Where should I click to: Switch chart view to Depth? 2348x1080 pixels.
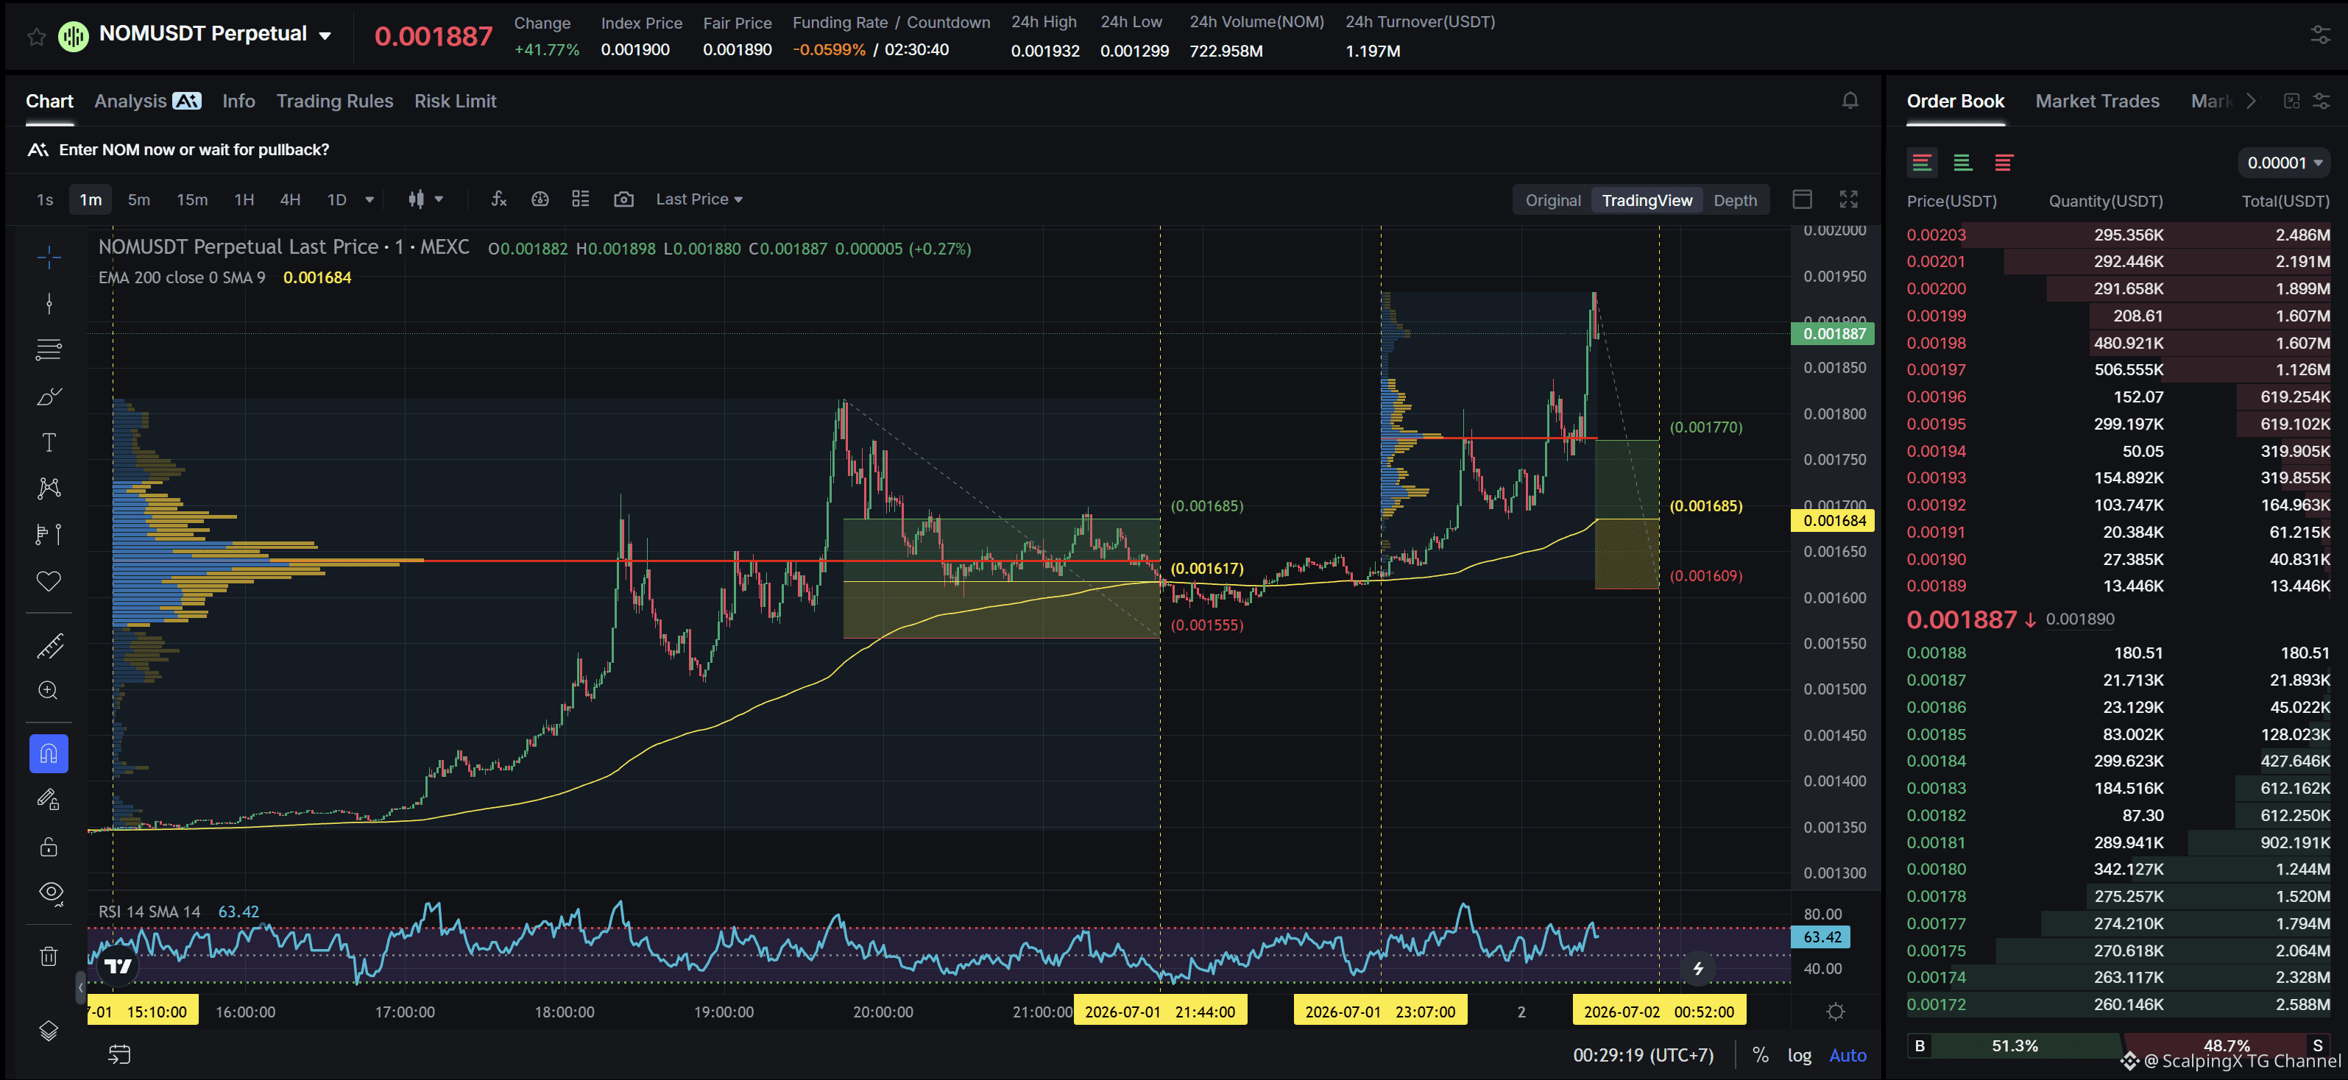pos(1735,201)
